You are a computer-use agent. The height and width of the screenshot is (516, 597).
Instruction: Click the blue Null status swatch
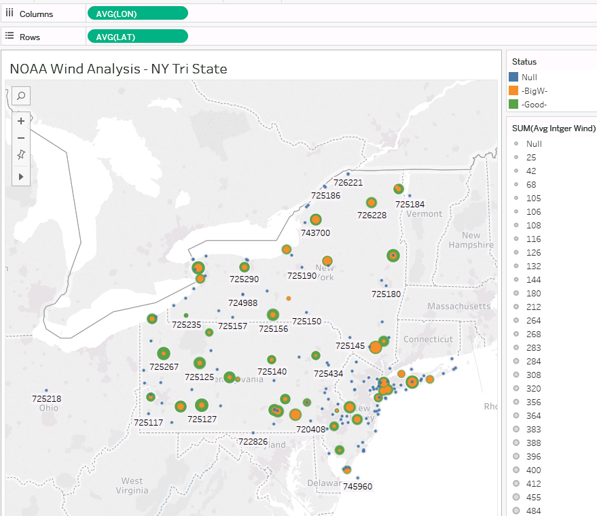click(x=514, y=78)
